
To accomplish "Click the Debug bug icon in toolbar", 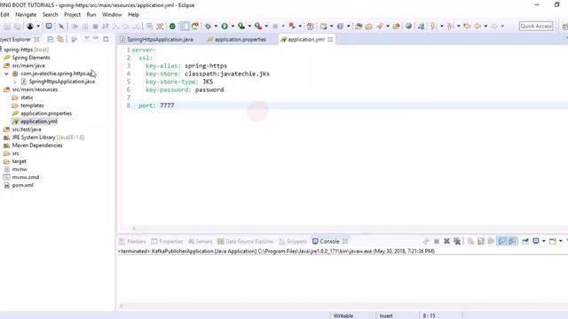I will point(208,26).
